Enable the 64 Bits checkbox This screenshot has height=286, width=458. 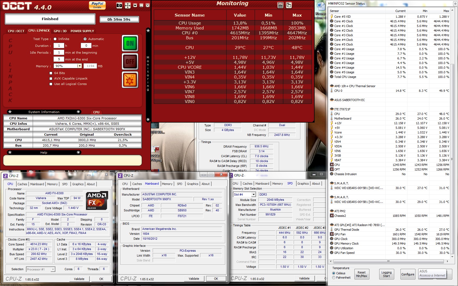51,73
